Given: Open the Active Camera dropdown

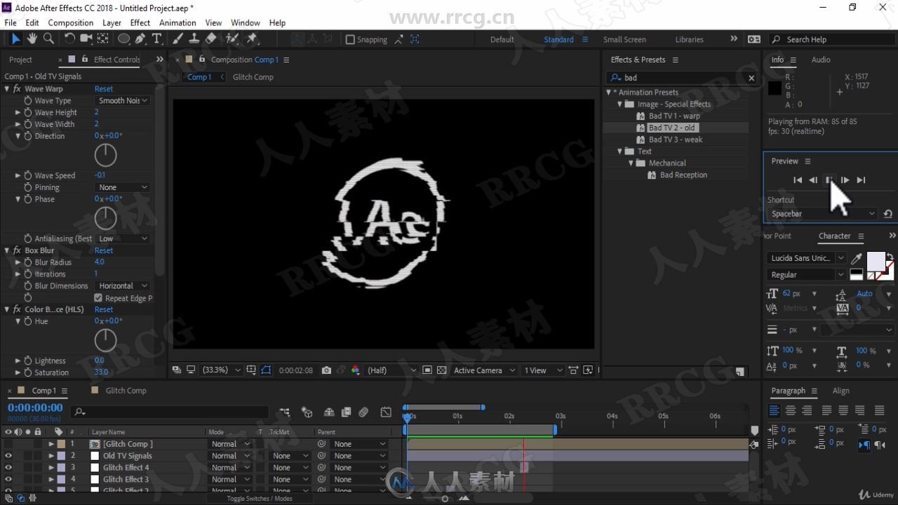Looking at the screenshot, I should coord(484,370).
